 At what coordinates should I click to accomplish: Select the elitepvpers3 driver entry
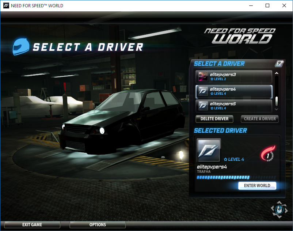234,77
